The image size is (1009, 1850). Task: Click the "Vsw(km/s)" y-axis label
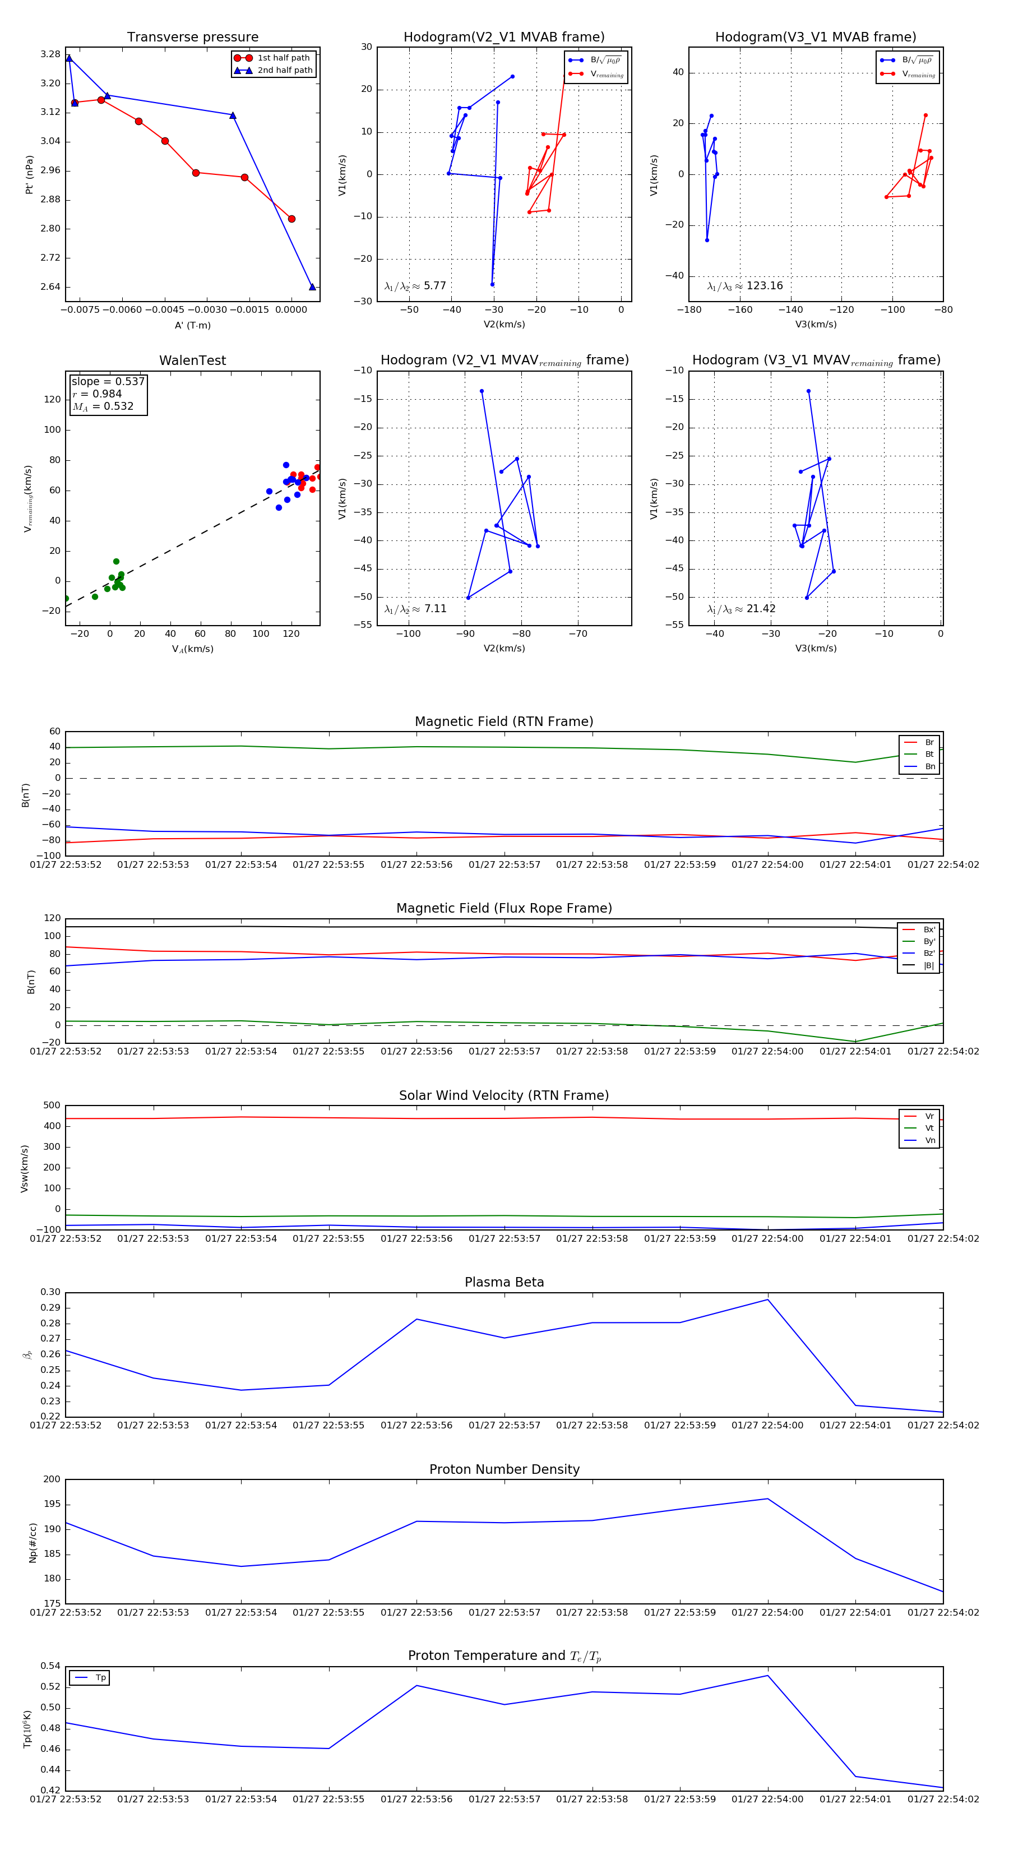[25, 1168]
